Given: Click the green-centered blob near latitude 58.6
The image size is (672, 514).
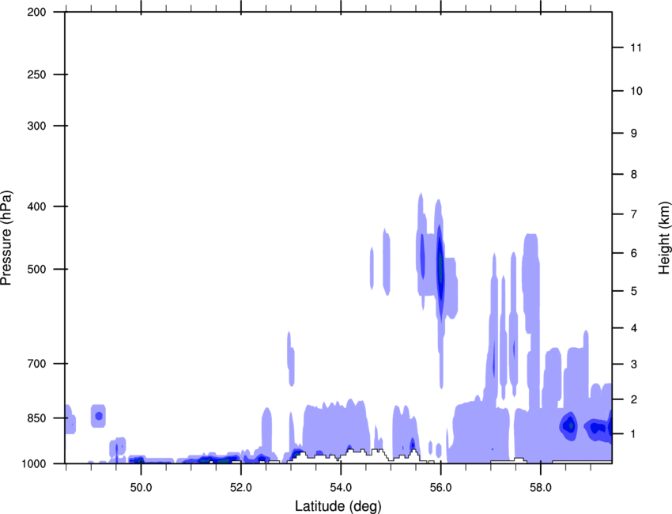Looking at the screenshot, I should tap(569, 426).
